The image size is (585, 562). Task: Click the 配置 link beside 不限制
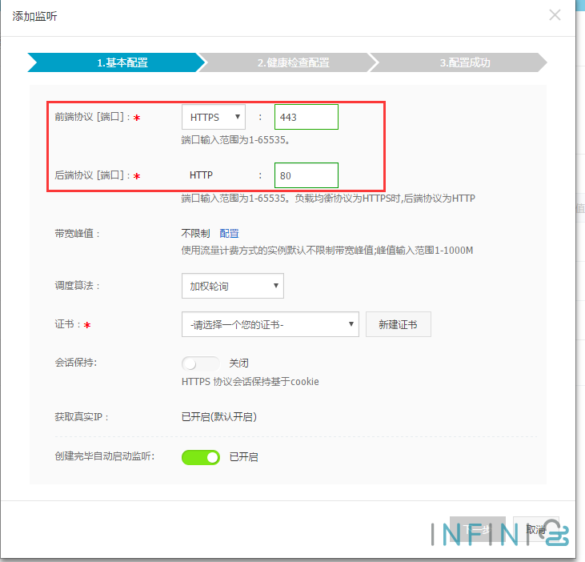(x=229, y=233)
